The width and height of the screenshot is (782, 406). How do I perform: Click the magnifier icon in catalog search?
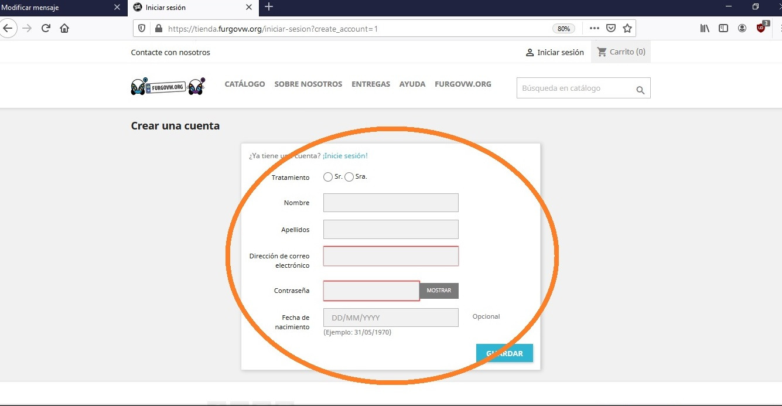tap(640, 90)
